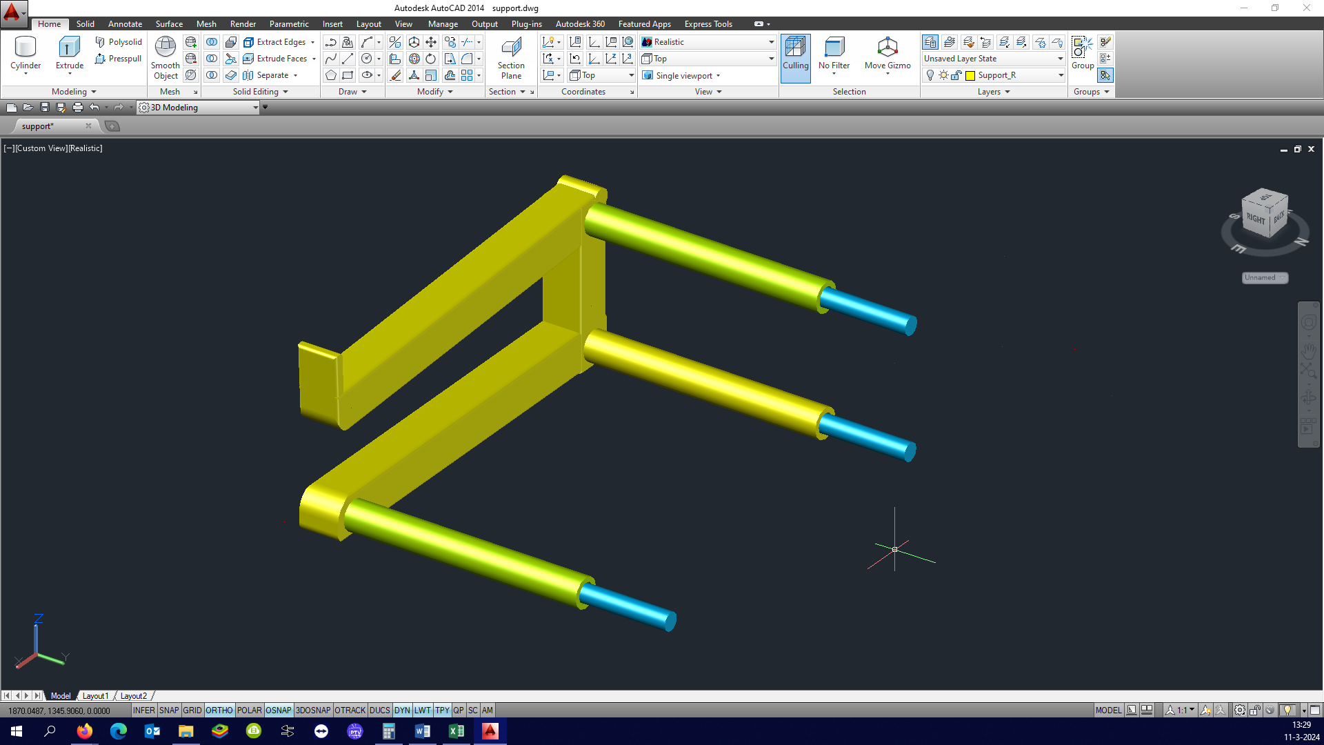Screen dimensions: 1324x745
Task: Open the Section Plane tool
Action: [x=511, y=59]
